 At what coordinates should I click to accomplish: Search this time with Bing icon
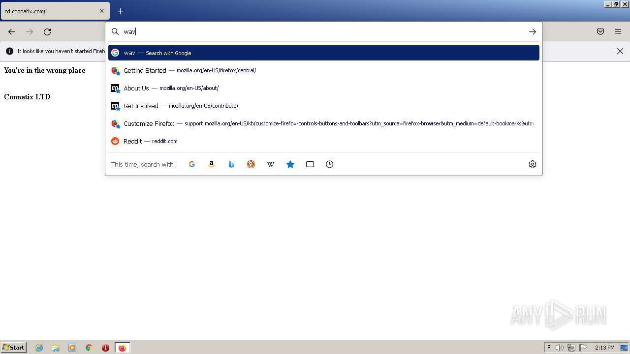[231, 164]
